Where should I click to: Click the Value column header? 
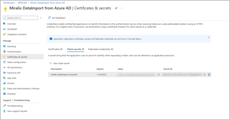click(121, 69)
